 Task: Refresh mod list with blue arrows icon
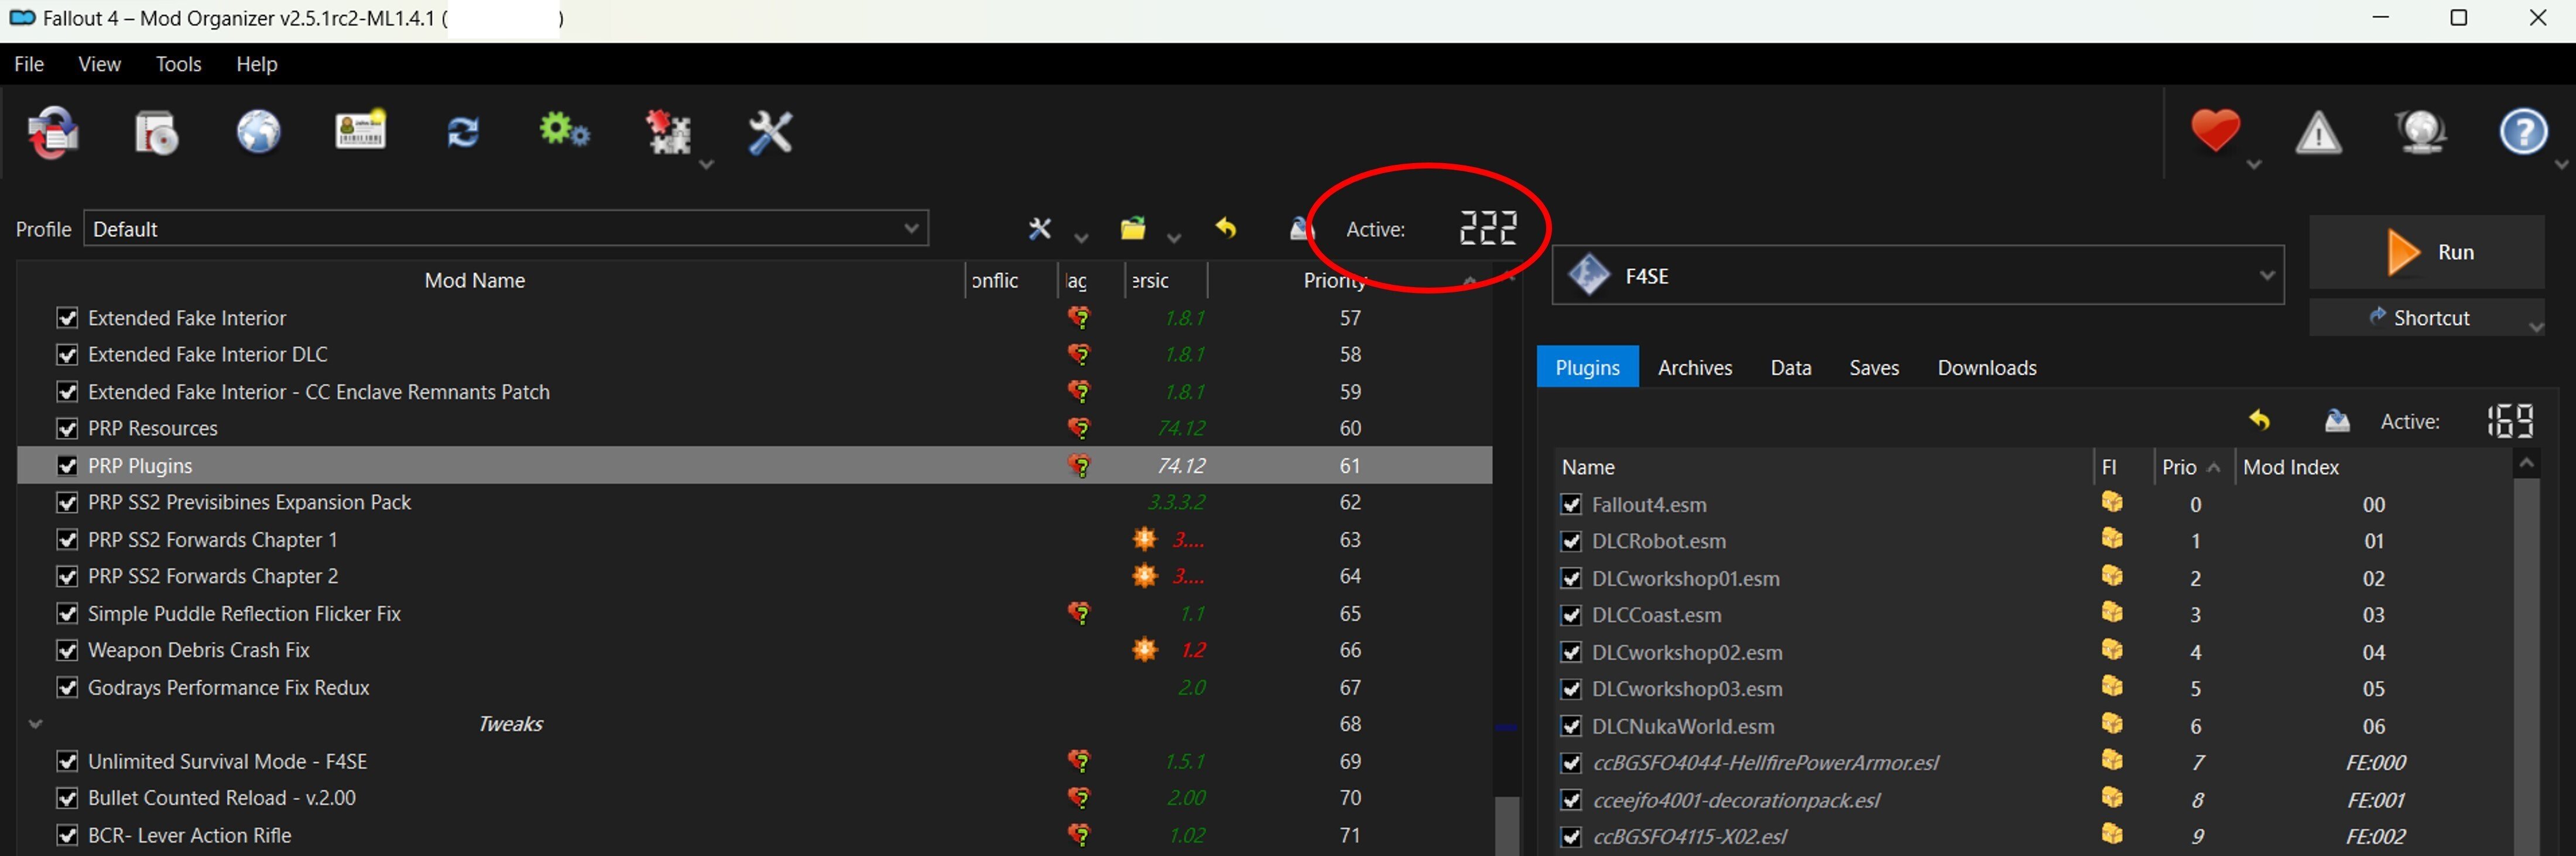tap(463, 132)
